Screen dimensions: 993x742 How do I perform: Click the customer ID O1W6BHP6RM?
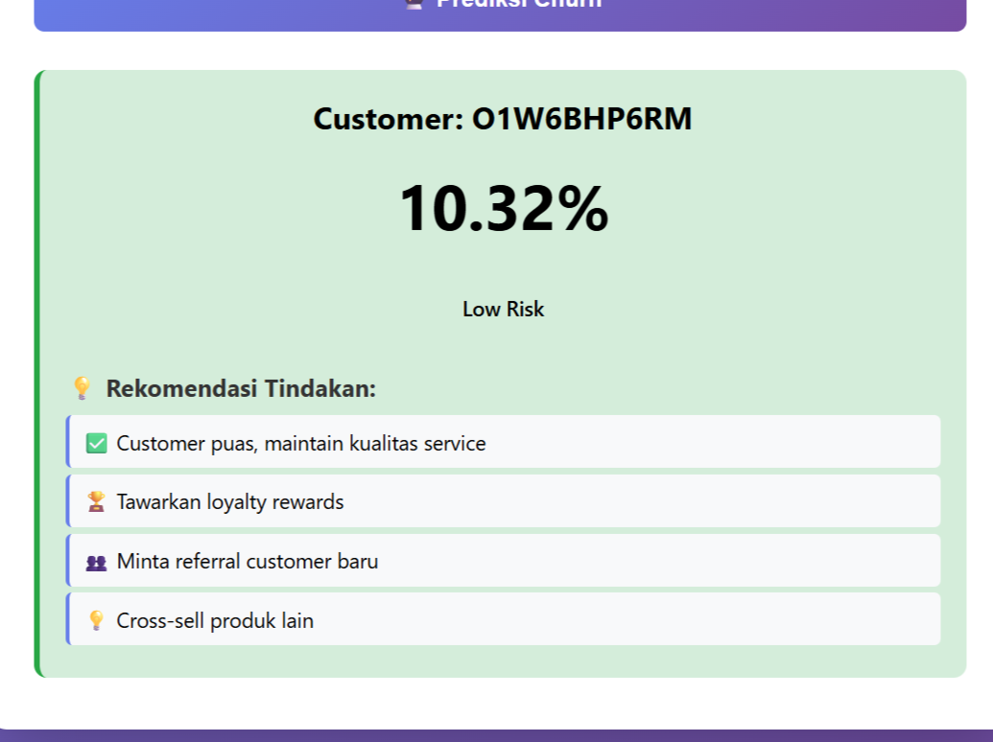(581, 120)
